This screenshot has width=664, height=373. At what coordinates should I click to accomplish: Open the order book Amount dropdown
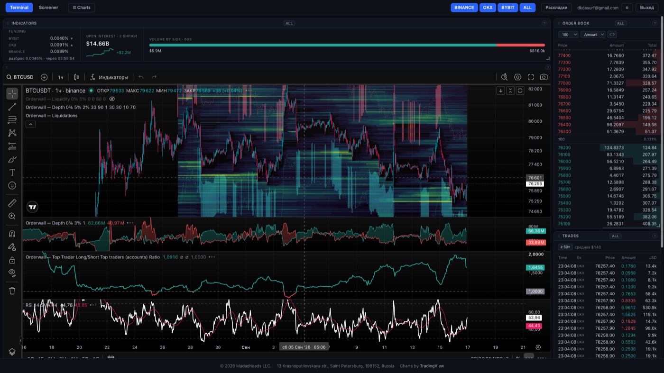pyautogui.click(x=593, y=35)
